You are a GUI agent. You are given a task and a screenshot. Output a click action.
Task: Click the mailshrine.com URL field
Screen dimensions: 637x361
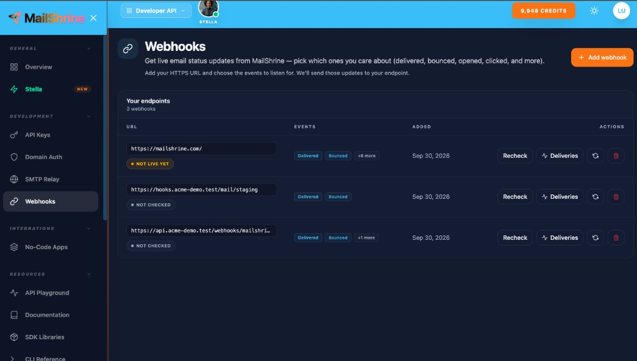202,149
